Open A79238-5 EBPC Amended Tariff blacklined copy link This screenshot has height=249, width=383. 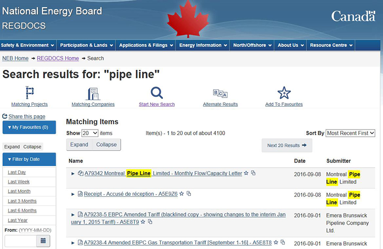click(178, 218)
